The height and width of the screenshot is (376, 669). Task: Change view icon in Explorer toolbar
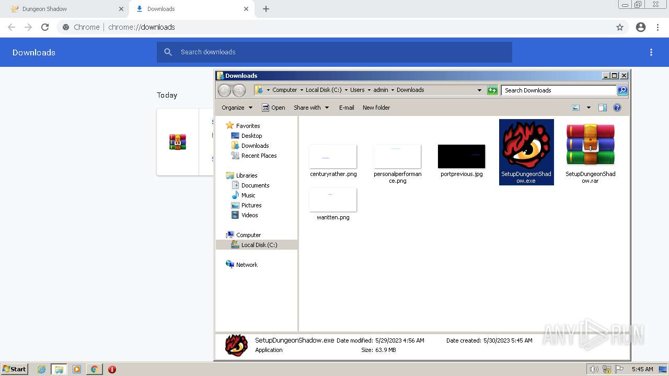coord(576,108)
